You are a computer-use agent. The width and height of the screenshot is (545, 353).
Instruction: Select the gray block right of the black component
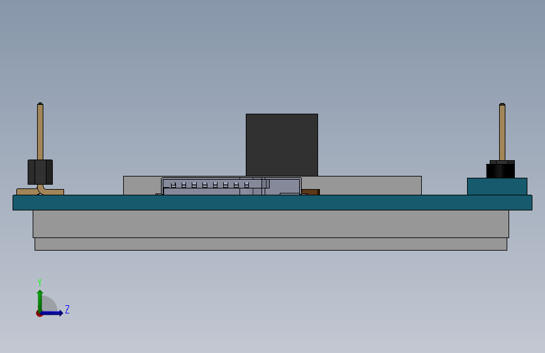(369, 185)
